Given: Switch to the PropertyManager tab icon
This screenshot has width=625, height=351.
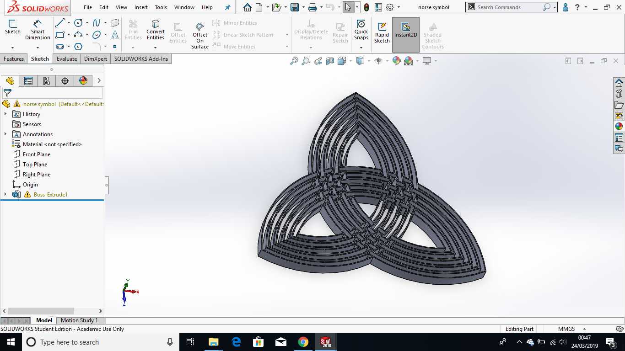Looking at the screenshot, I should [x=28, y=81].
